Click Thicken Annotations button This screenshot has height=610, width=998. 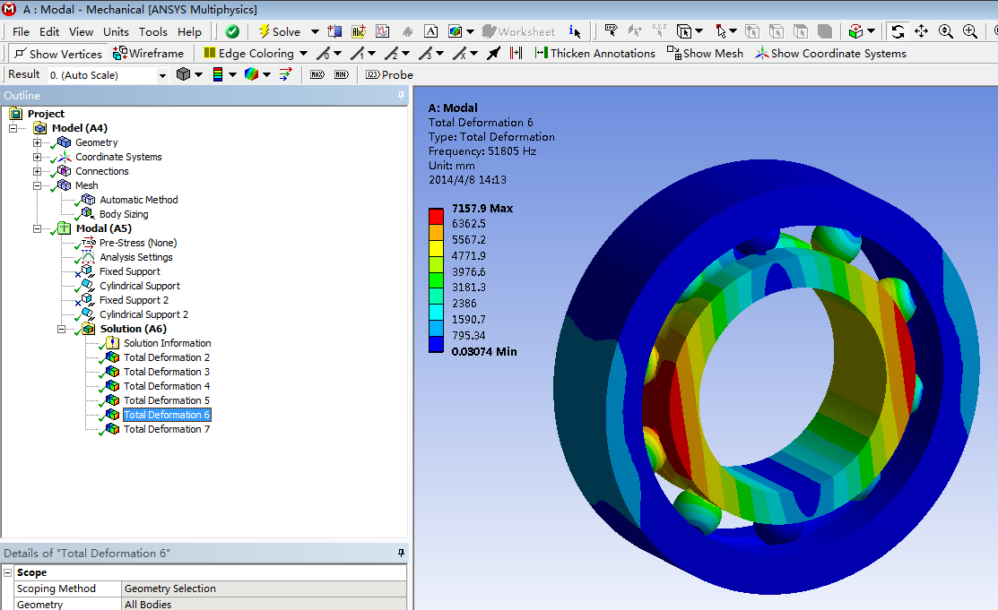(x=594, y=54)
